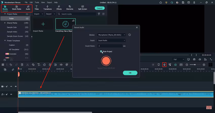Click the voiceover microphone icon in timeline toolbar

pos(164,65)
